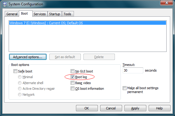The image size is (175, 116).
Task: Apply the boot settings
Action: (x=135, y=108)
